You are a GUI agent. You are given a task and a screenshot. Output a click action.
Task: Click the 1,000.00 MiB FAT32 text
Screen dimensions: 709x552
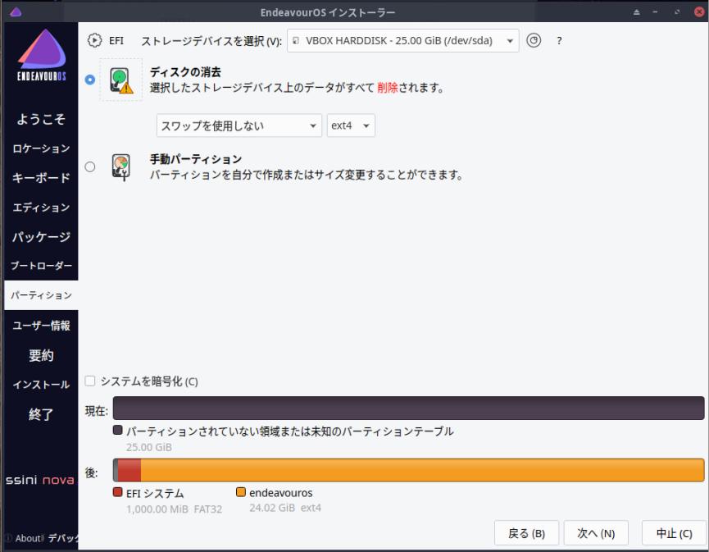[174, 509]
